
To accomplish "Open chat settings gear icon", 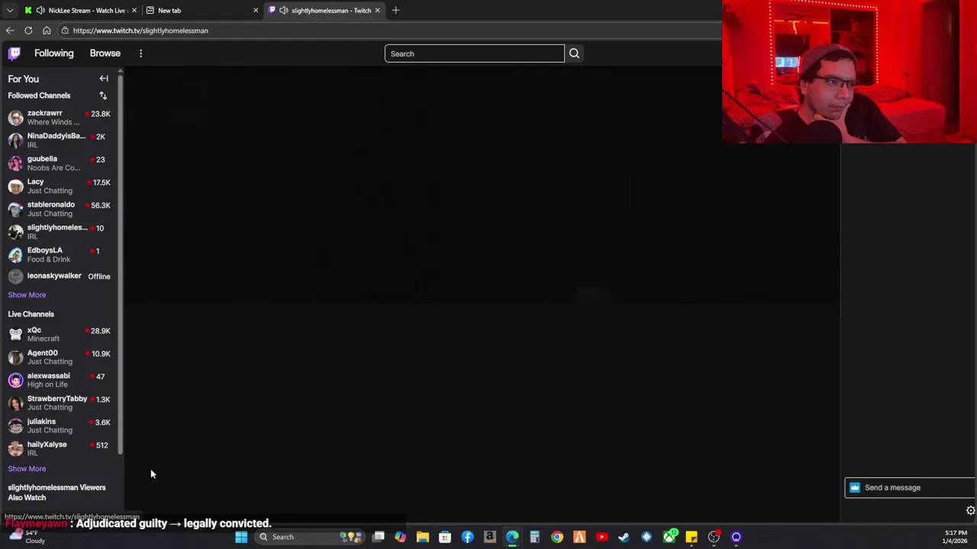I will pos(970,511).
